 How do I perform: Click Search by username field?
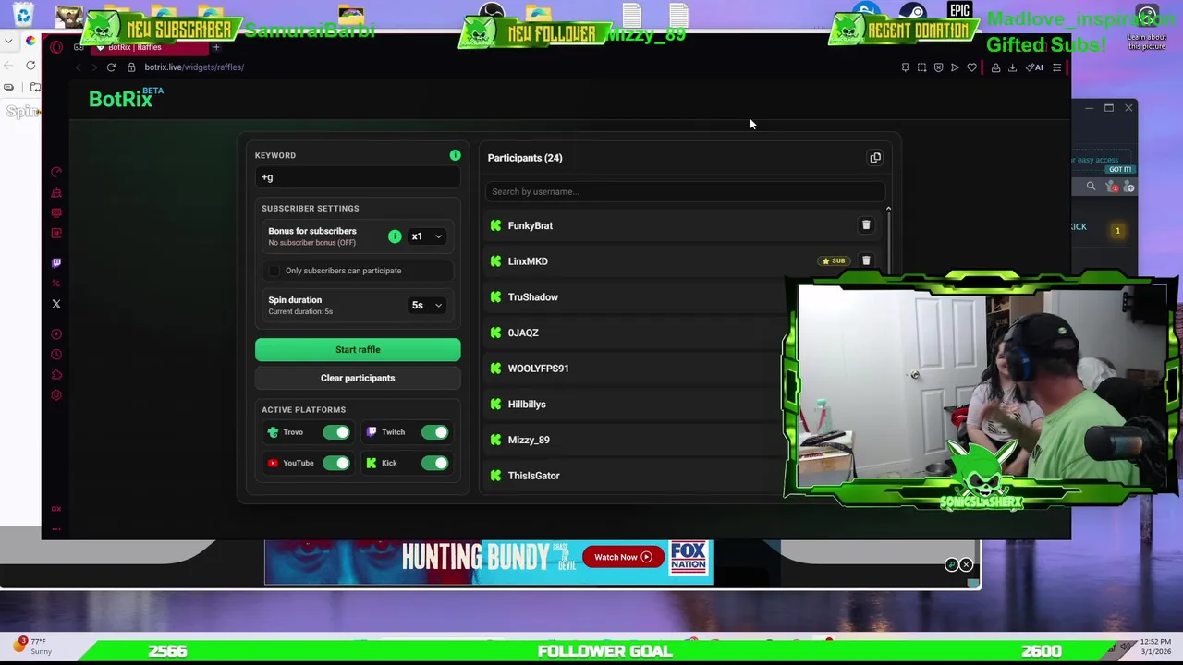tap(685, 191)
